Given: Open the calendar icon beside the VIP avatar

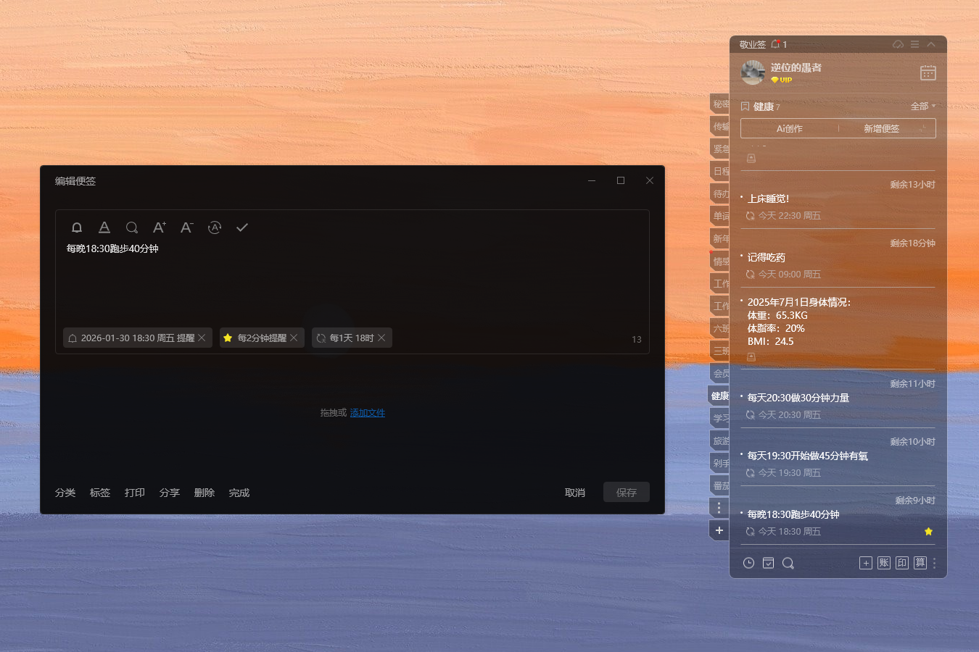Looking at the screenshot, I should pyautogui.click(x=928, y=72).
